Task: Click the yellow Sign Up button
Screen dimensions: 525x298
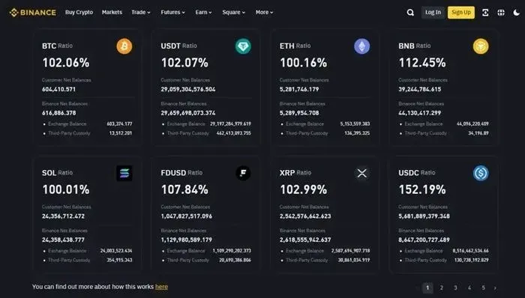Action: [461, 13]
